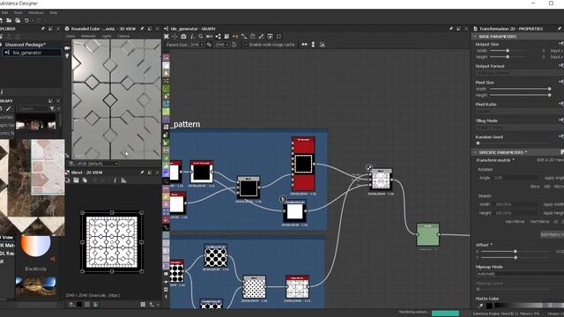Click Horizontal Mirror button
The image size is (564, 317).
515,222
